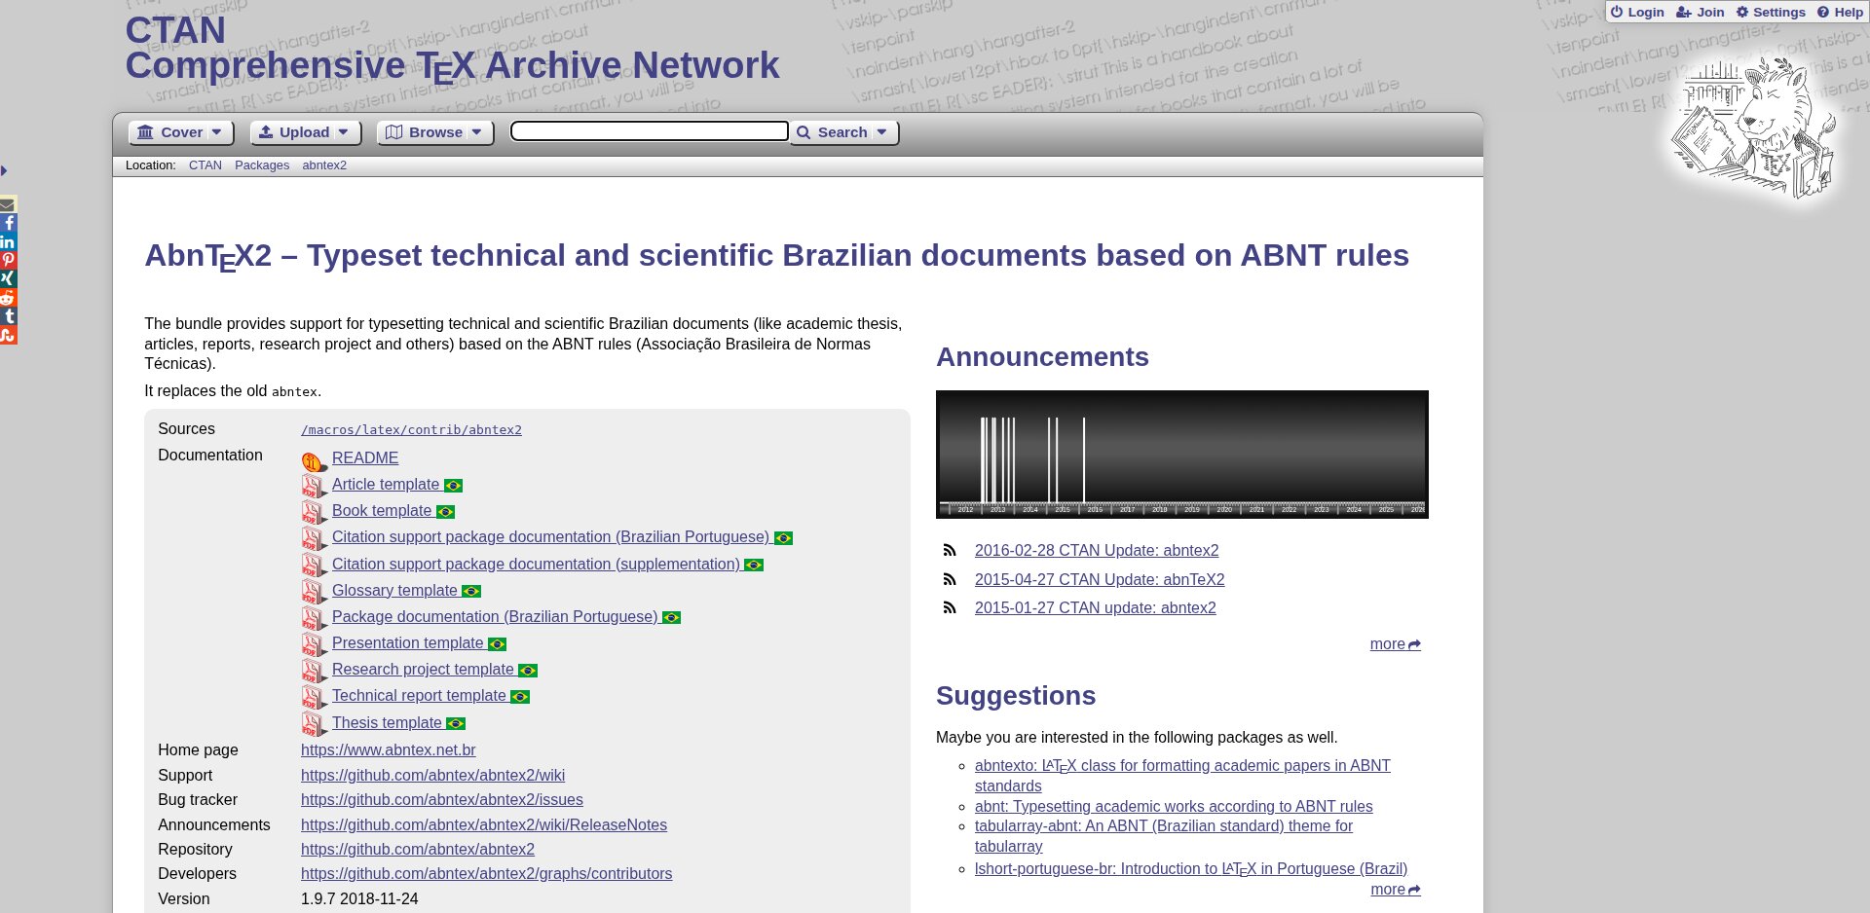Click abntex2 in the location breadcrumb
This screenshot has height=913, width=1870.
click(324, 165)
